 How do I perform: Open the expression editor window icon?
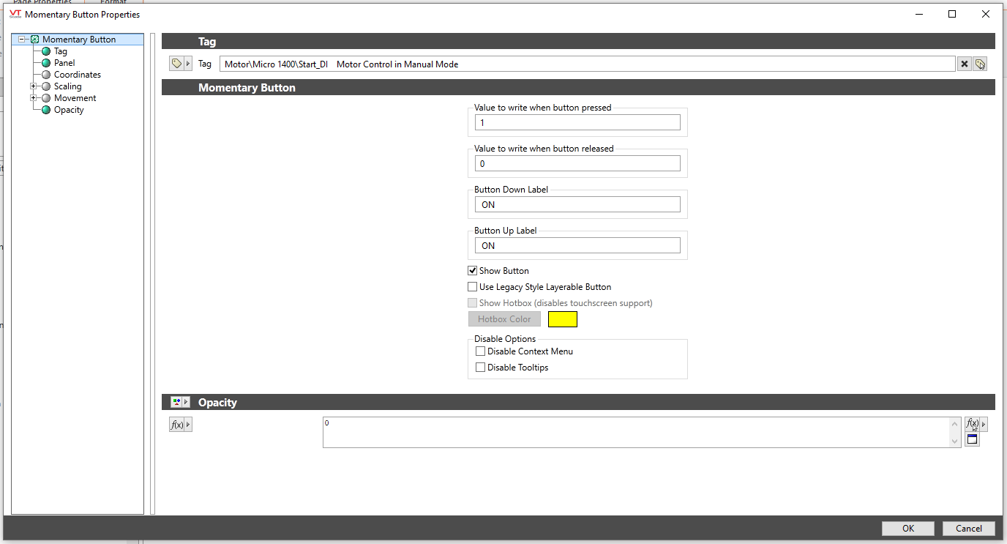(x=972, y=439)
